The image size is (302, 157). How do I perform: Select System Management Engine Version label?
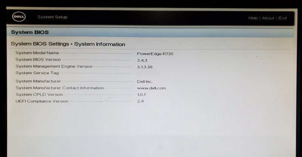[x=54, y=66]
